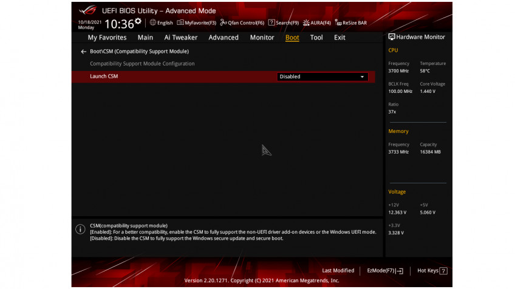Click Core Voltage value 1.440 V
The width and height of the screenshot is (515, 289).
[428, 91]
